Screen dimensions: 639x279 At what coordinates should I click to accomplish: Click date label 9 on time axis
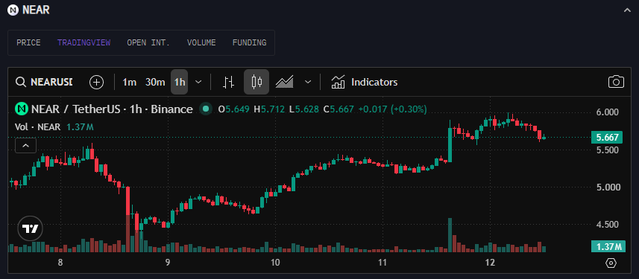pyautogui.click(x=168, y=263)
